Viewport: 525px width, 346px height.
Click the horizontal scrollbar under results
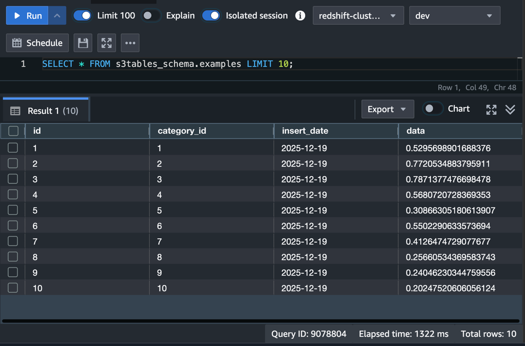coord(260,321)
